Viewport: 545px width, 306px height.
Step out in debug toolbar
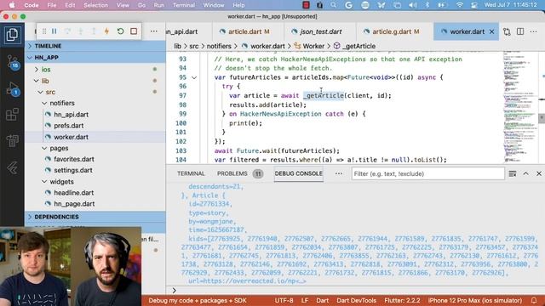pos(94,31)
